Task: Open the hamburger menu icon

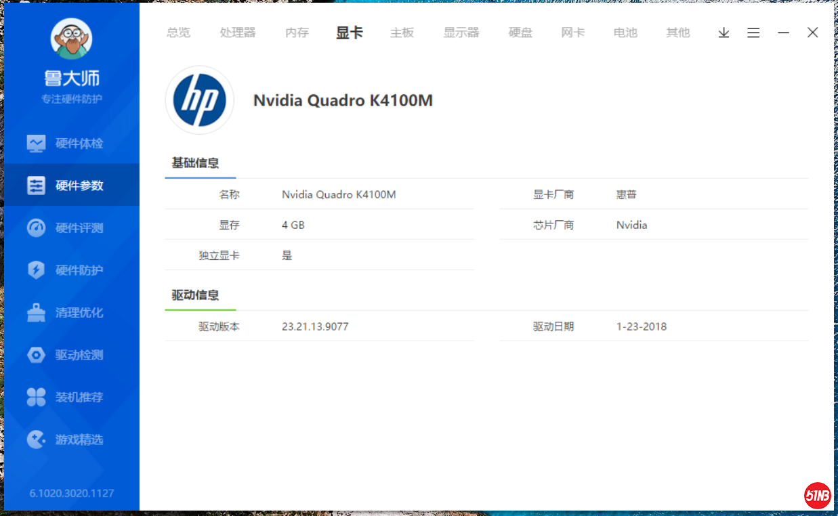Action: pos(753,33)
